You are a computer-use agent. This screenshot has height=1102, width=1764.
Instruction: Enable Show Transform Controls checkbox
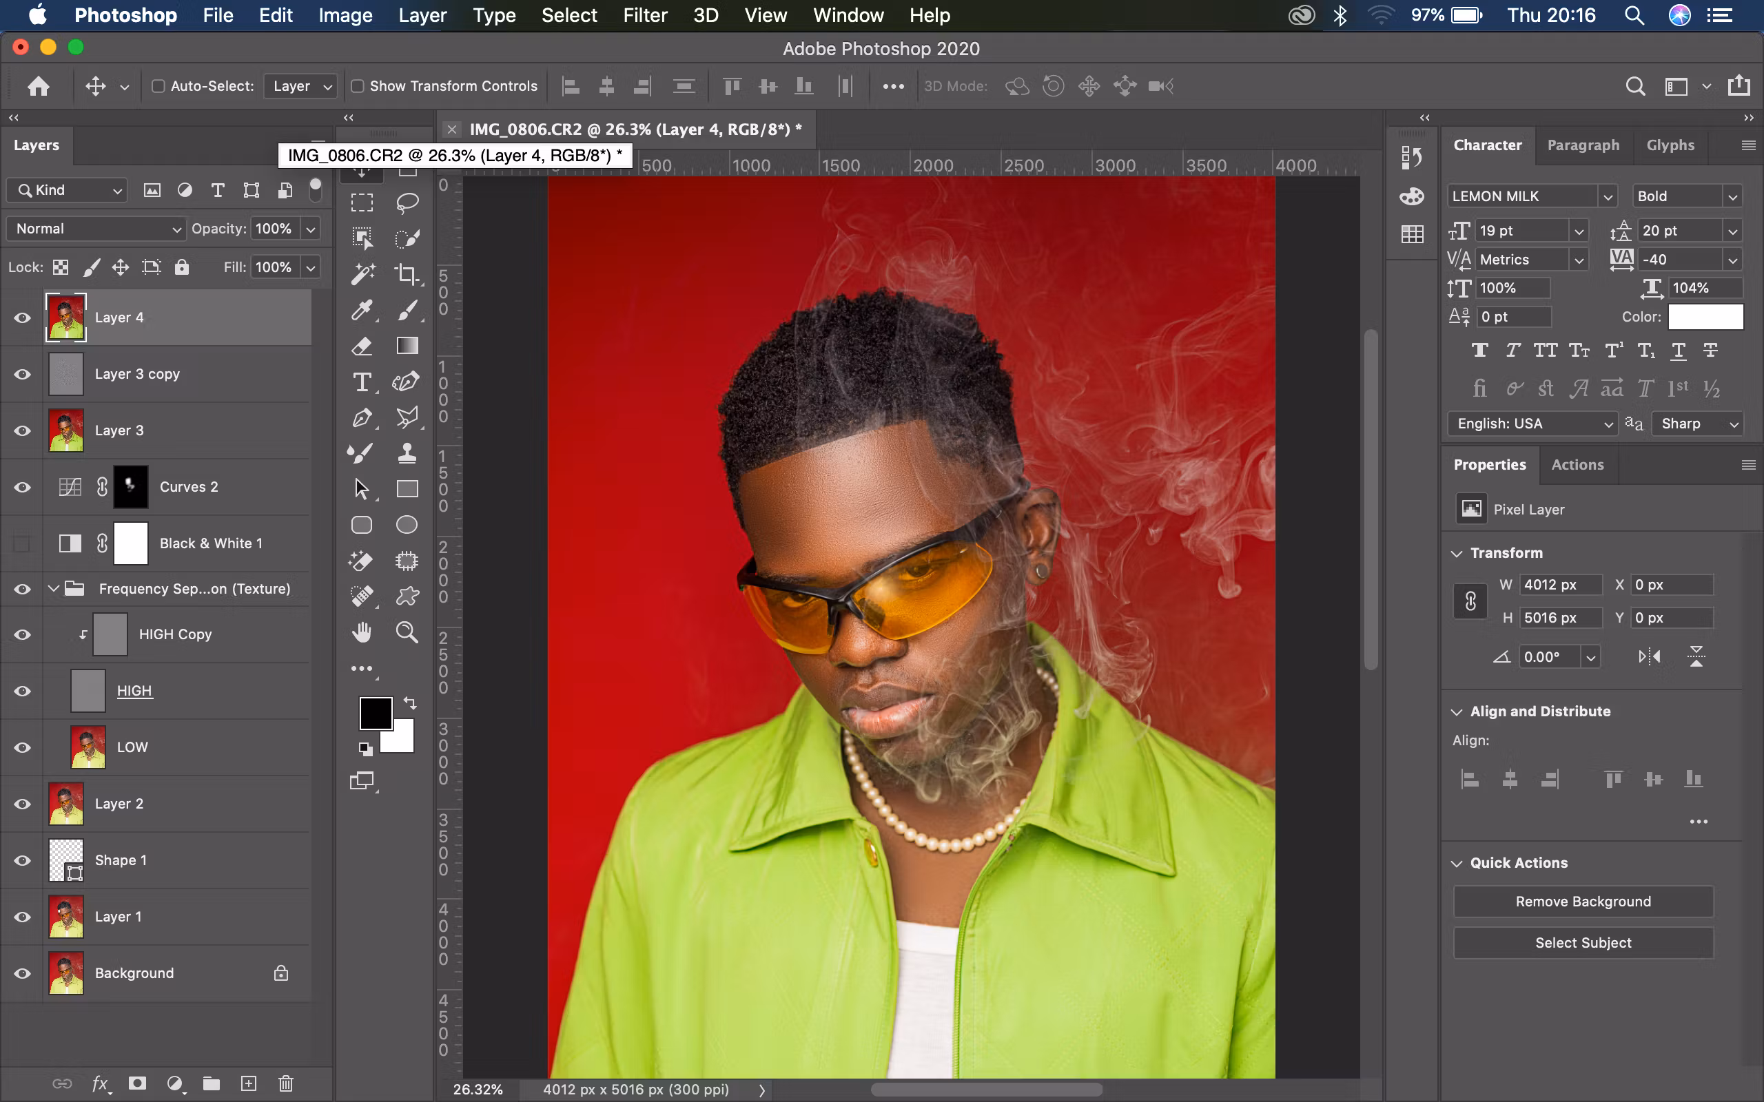[x=357, y=86]
